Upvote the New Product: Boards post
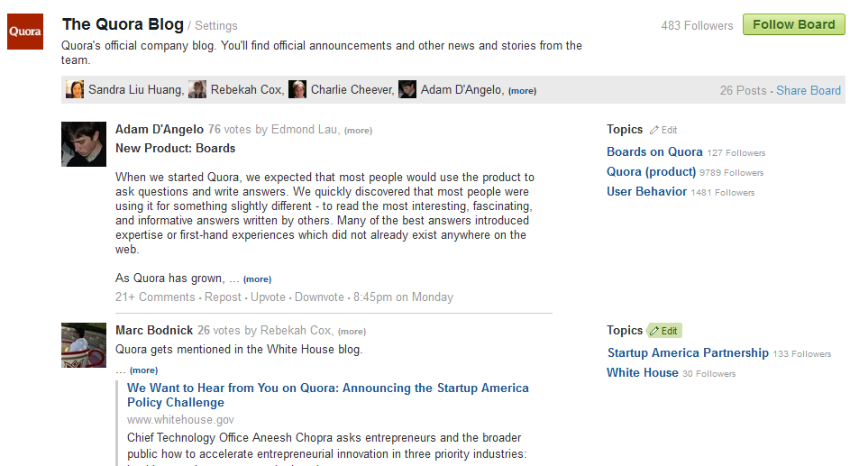 pyautogui.click(x=268, y=297)
